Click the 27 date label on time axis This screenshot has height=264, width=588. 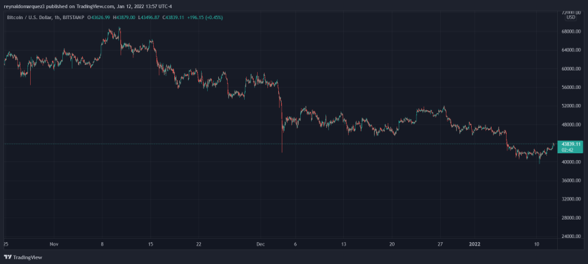[x=440, y=244]
